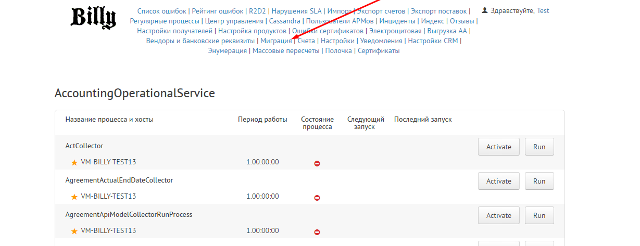Click the 1.00:00:00 period for ActCollector
The width and height of the screenshot is (640, 246).
(262, 162)
